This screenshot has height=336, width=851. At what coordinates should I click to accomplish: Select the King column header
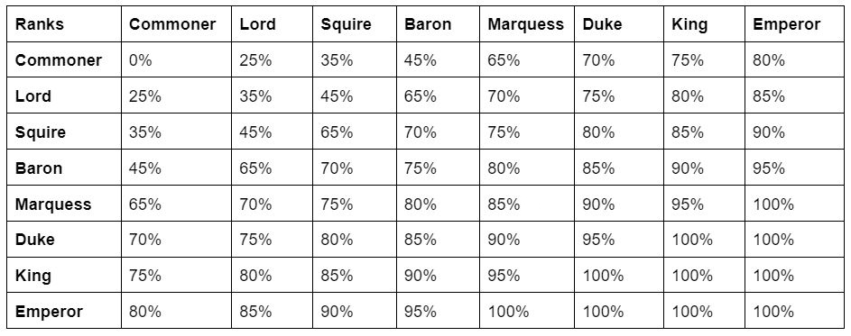point(704,23)
